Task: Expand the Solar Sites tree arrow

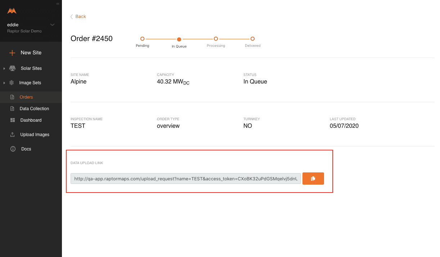Action: point(4,68)
